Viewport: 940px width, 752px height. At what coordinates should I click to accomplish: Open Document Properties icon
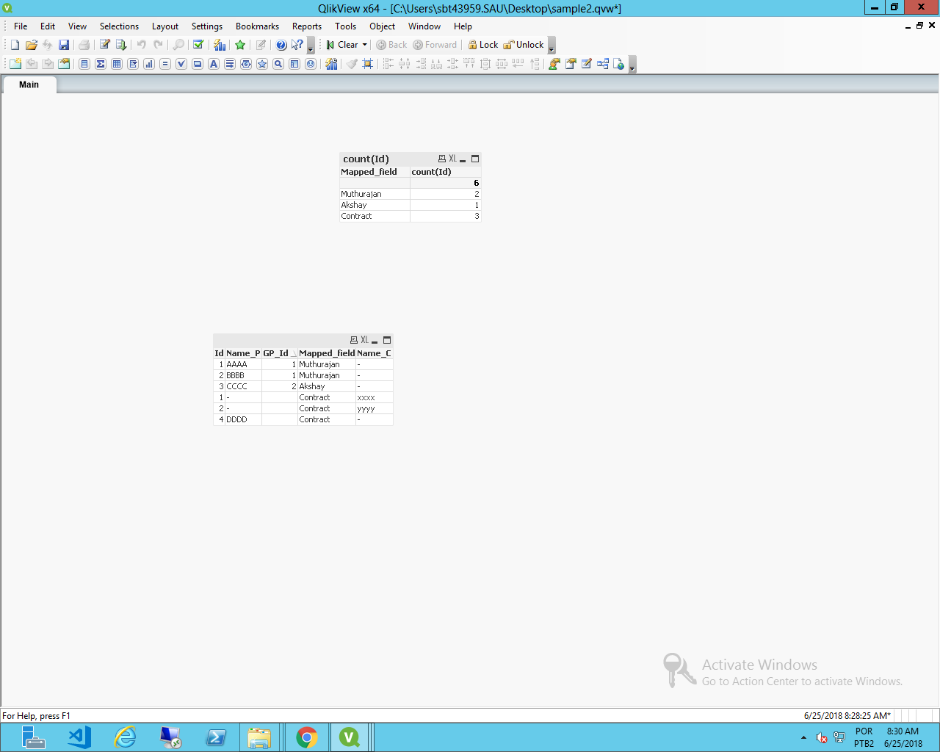click(x=571, y=64)
